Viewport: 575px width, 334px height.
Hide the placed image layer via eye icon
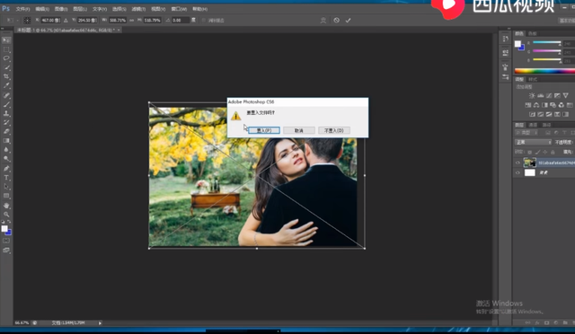click(517, 163)
